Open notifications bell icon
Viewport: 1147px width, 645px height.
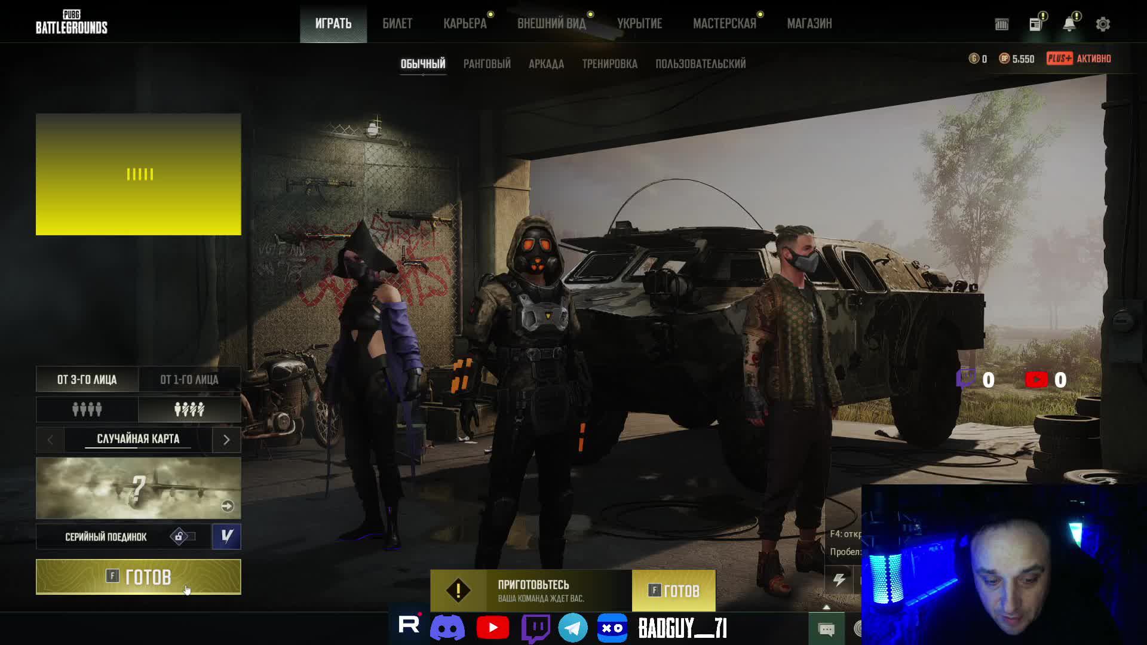(x=1069, y=24)
